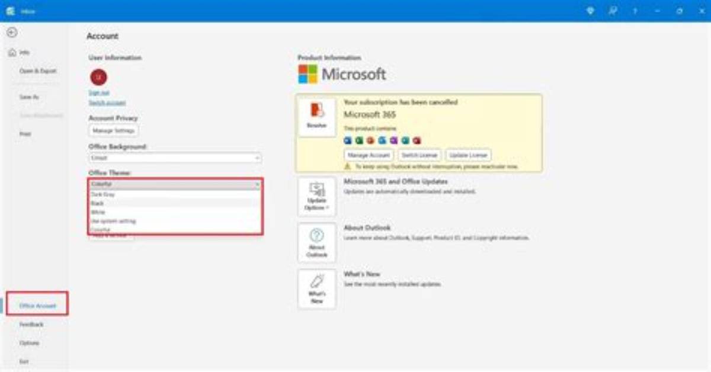Select Office Account in the sidebar
The width and height of the screenshot is (711, 372).
click(37, 306)
